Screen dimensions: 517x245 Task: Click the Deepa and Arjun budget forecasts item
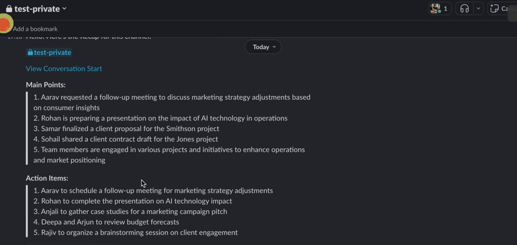[106, 222]
